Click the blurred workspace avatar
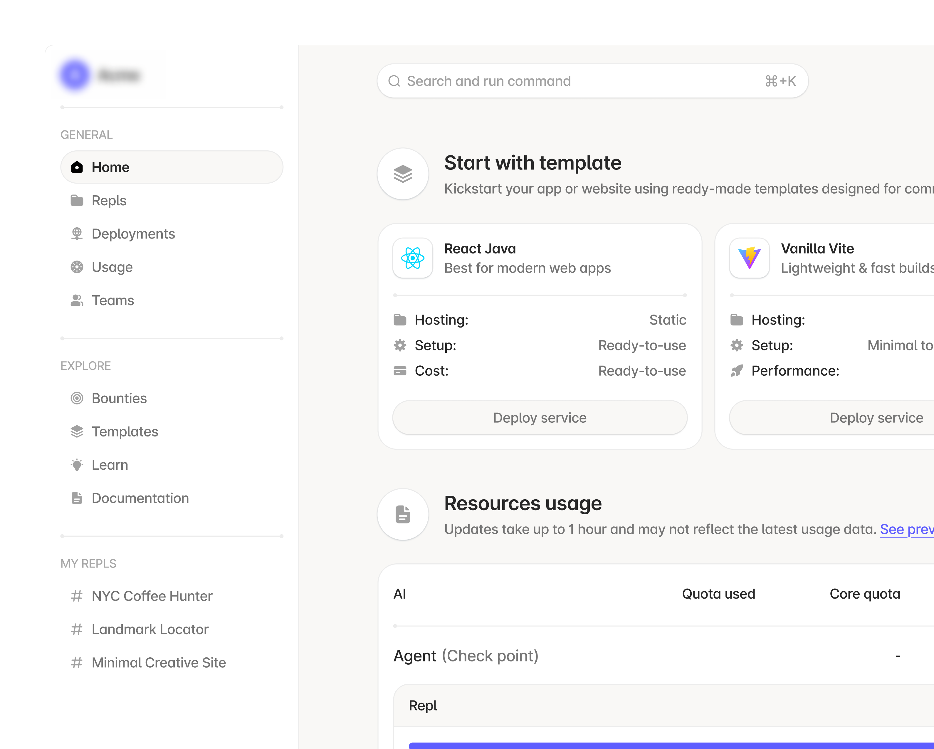 (x=75, y=75)
